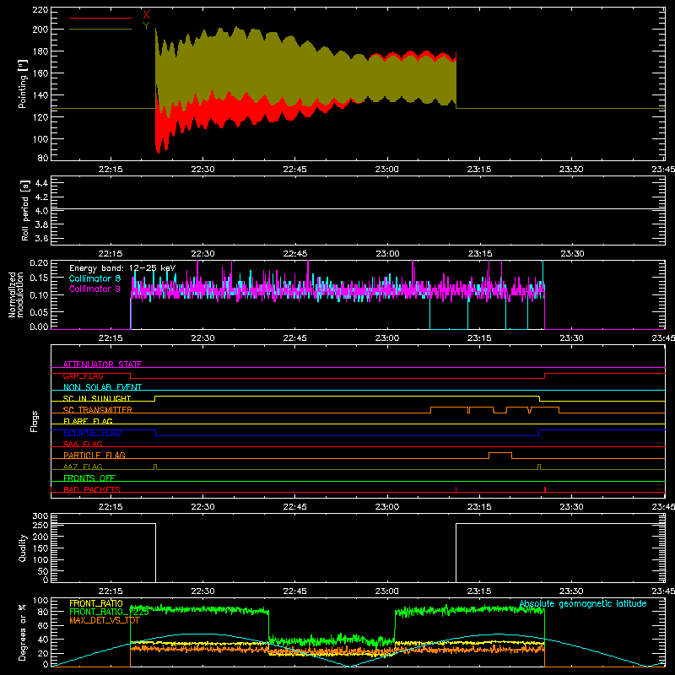The height and width of the screenshot is (675, 675).
Task: Click the 3.6 tick on Roll period axis
Action: tap(41, 238)
